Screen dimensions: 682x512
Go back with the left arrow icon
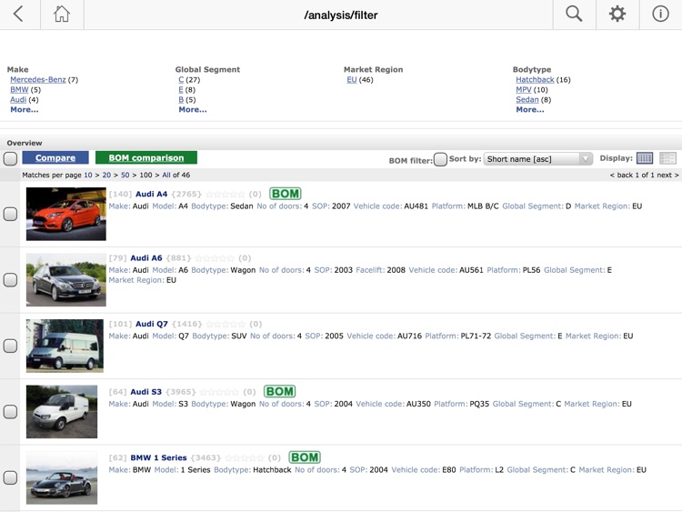tap(18, 14)
